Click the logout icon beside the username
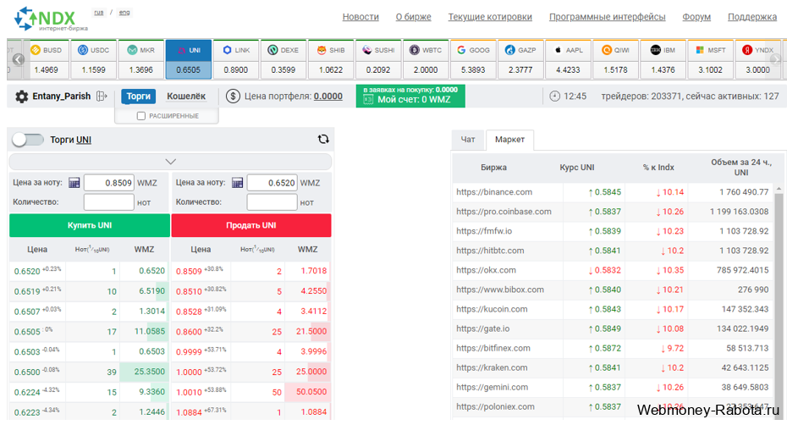The image size is (787, 425). point(102,96)
